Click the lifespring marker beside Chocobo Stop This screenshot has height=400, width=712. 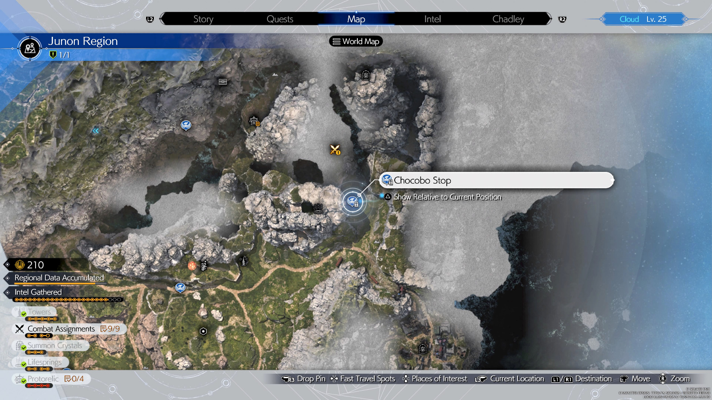tap(318, 208)
